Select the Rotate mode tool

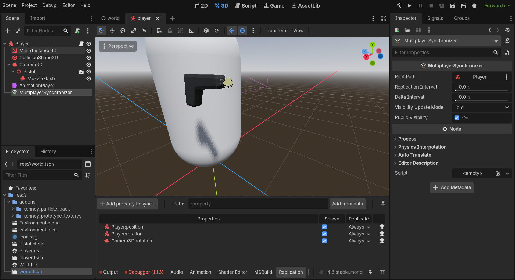click(123, 31)
